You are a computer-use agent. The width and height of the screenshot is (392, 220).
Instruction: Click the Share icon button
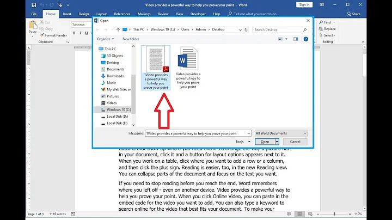pyautogui.click(x=353, y=14)
